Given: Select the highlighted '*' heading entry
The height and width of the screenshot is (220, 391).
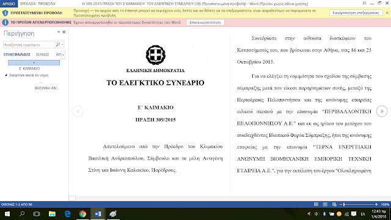Looking at the screenshot, I should (34, 62).
